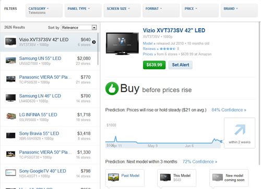
Task: Click the Set Alert button
Action: pos(181,65)
